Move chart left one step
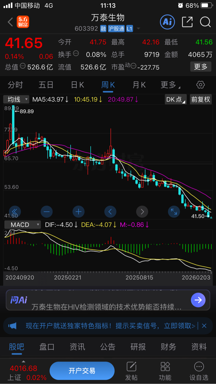 click(x=110, y=212)
